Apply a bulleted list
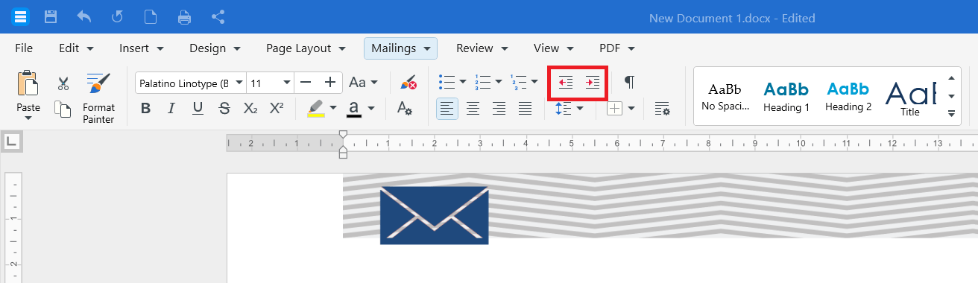This screenshot has width=978, height=283. tap(447, 82)
